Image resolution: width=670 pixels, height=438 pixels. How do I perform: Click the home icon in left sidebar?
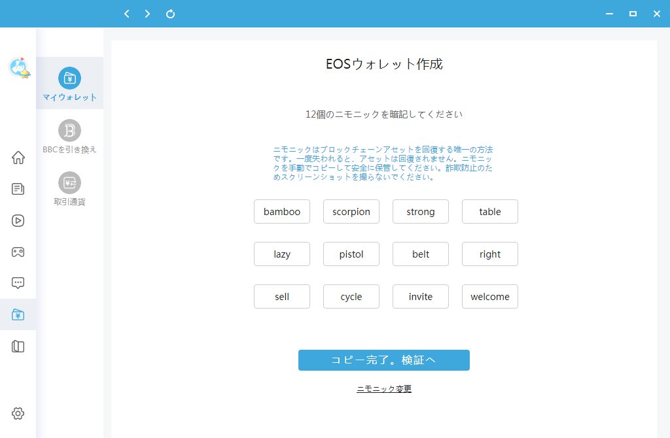18,158
